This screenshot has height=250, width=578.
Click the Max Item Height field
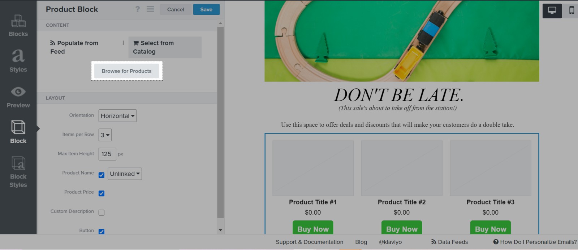coord(107,154)
